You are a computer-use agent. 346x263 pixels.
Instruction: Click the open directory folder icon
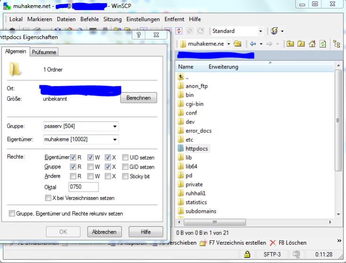238,44
